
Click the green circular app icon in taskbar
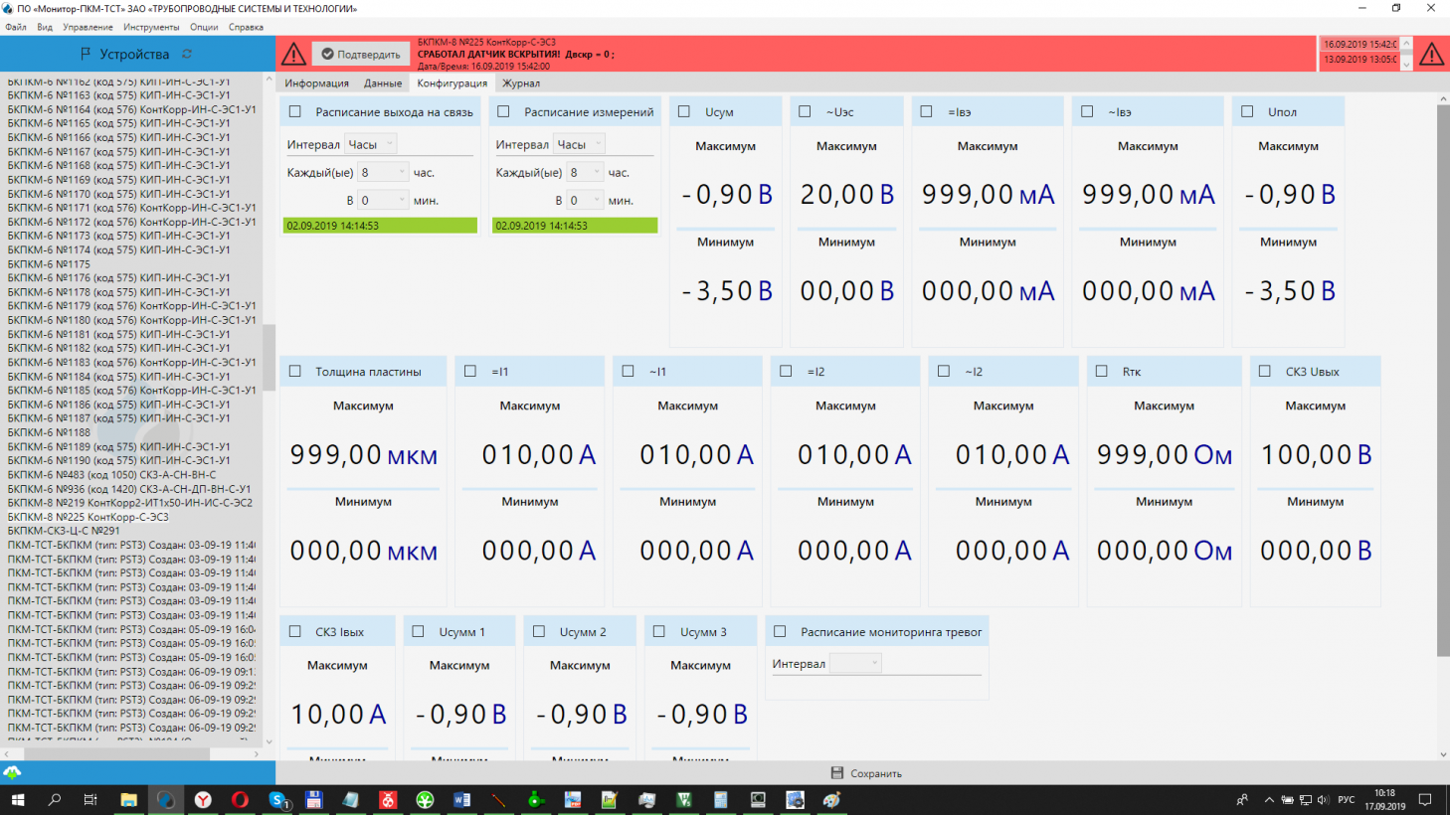pyautogui.click(x=425, y=799)
